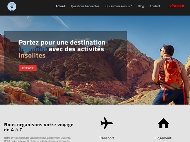
Task: Click the Logement label
Action: tap(163, 138)
